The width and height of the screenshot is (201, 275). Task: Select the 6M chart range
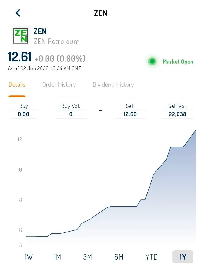click(x=119, y=257)
